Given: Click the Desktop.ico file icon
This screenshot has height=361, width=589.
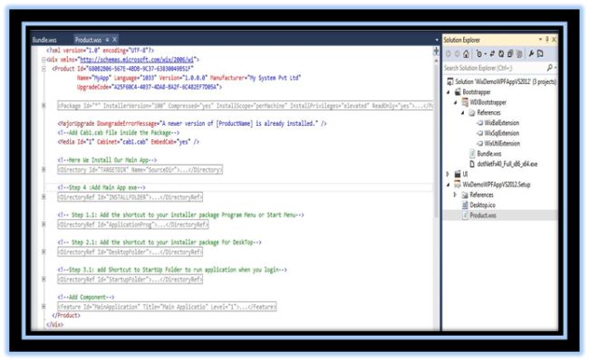Looking at the screenshot, I should [x=465, y=205].
